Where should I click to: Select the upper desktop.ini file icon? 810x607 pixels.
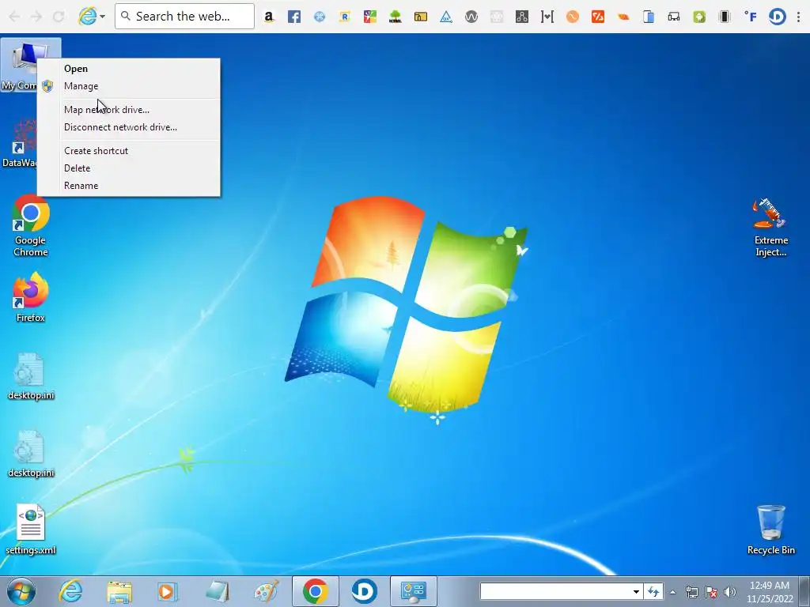tap(31, 376)
